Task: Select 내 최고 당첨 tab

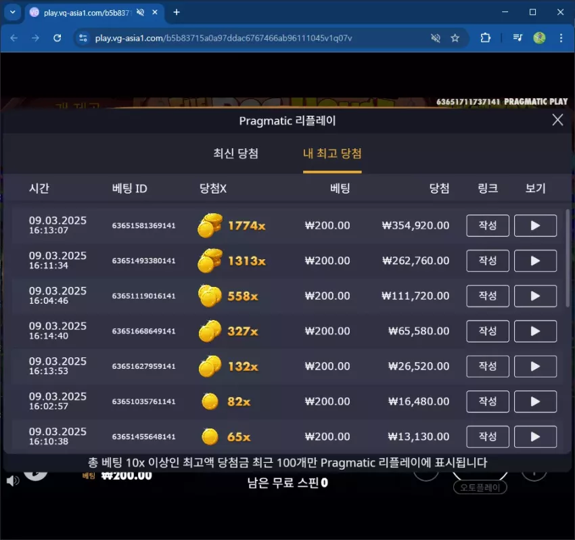Action: click(332, 154)
